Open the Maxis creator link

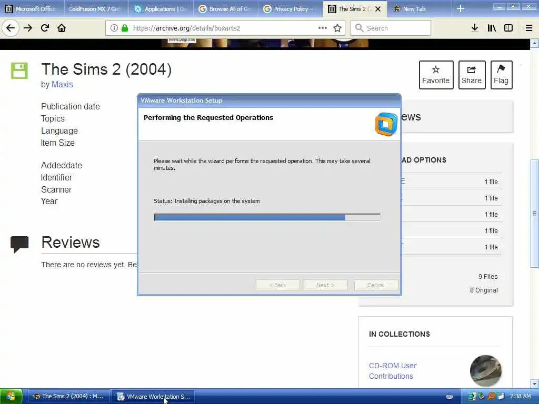(x=62, y=85)
